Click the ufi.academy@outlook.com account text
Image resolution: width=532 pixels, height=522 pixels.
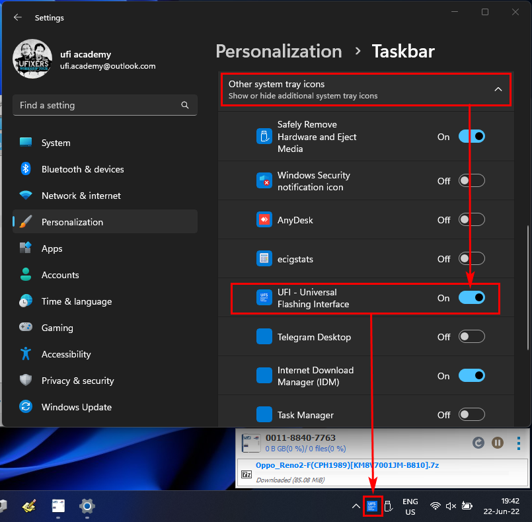pos(108,66)
